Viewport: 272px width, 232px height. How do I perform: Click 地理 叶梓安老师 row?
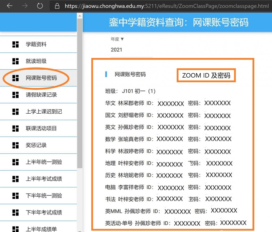[169, 163]
